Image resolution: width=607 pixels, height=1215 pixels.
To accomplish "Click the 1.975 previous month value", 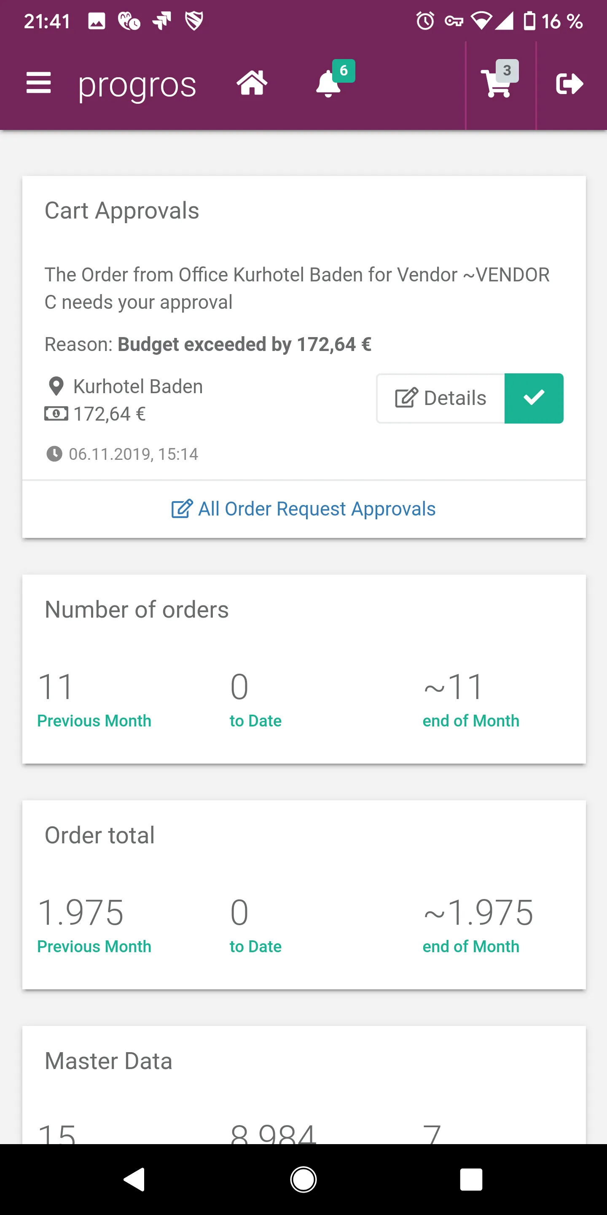I will tap(81, 912).
